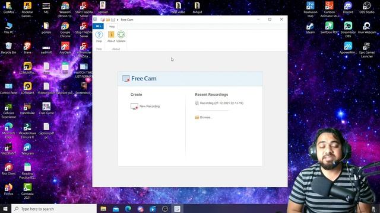Image resolution: width=380 pixels, height=213 pixels.
Task: Open Start FileZilla Server shortcut
Action: [x=84, y=9]
